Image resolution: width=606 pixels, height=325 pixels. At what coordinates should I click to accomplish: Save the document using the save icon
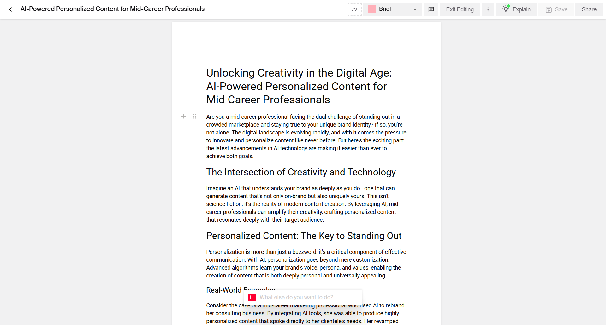pyautogui.click(x=548, y=9)
